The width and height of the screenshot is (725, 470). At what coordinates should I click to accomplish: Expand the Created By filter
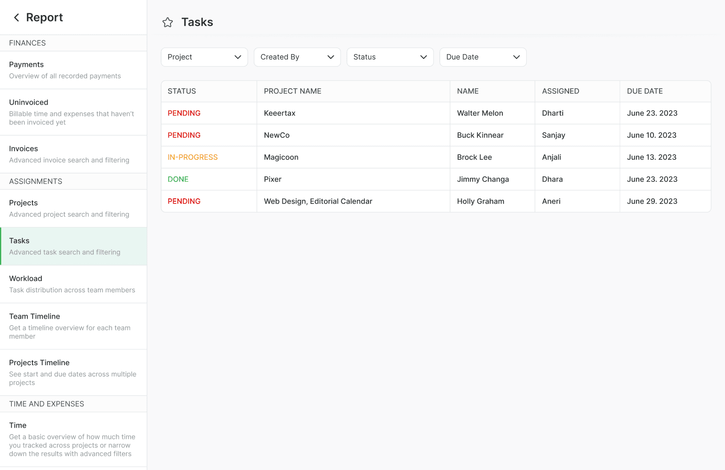[297, 57]
